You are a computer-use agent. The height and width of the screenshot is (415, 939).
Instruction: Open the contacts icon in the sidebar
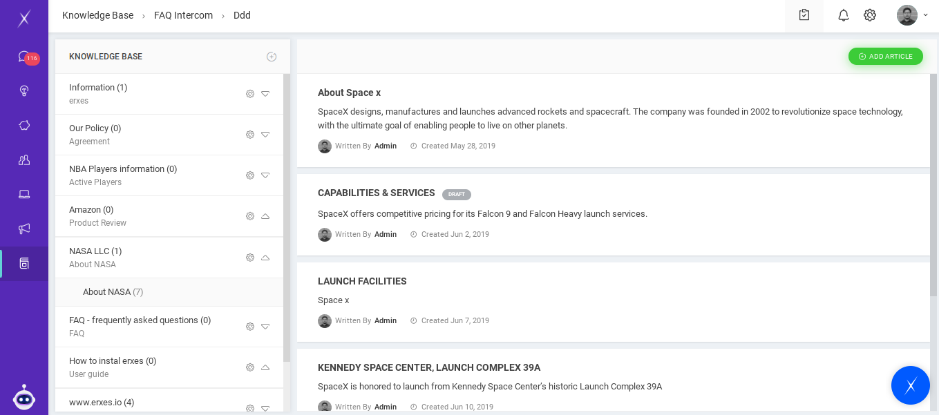[24, 160]
